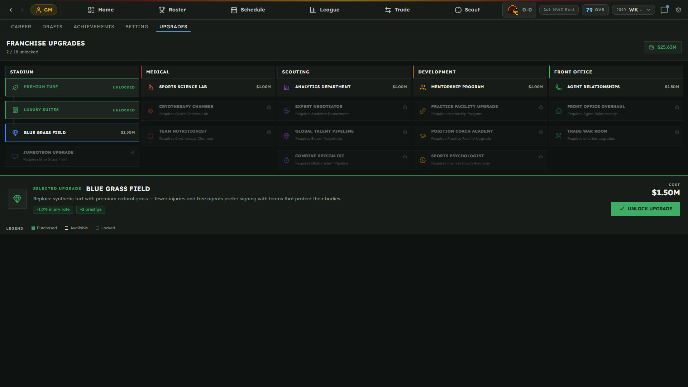Click the Team Nutritionist apple icon

(x=150, y=136)
